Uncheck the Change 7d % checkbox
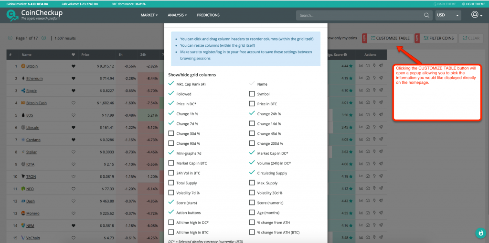 pyautogui.click(x=171, y=124)
